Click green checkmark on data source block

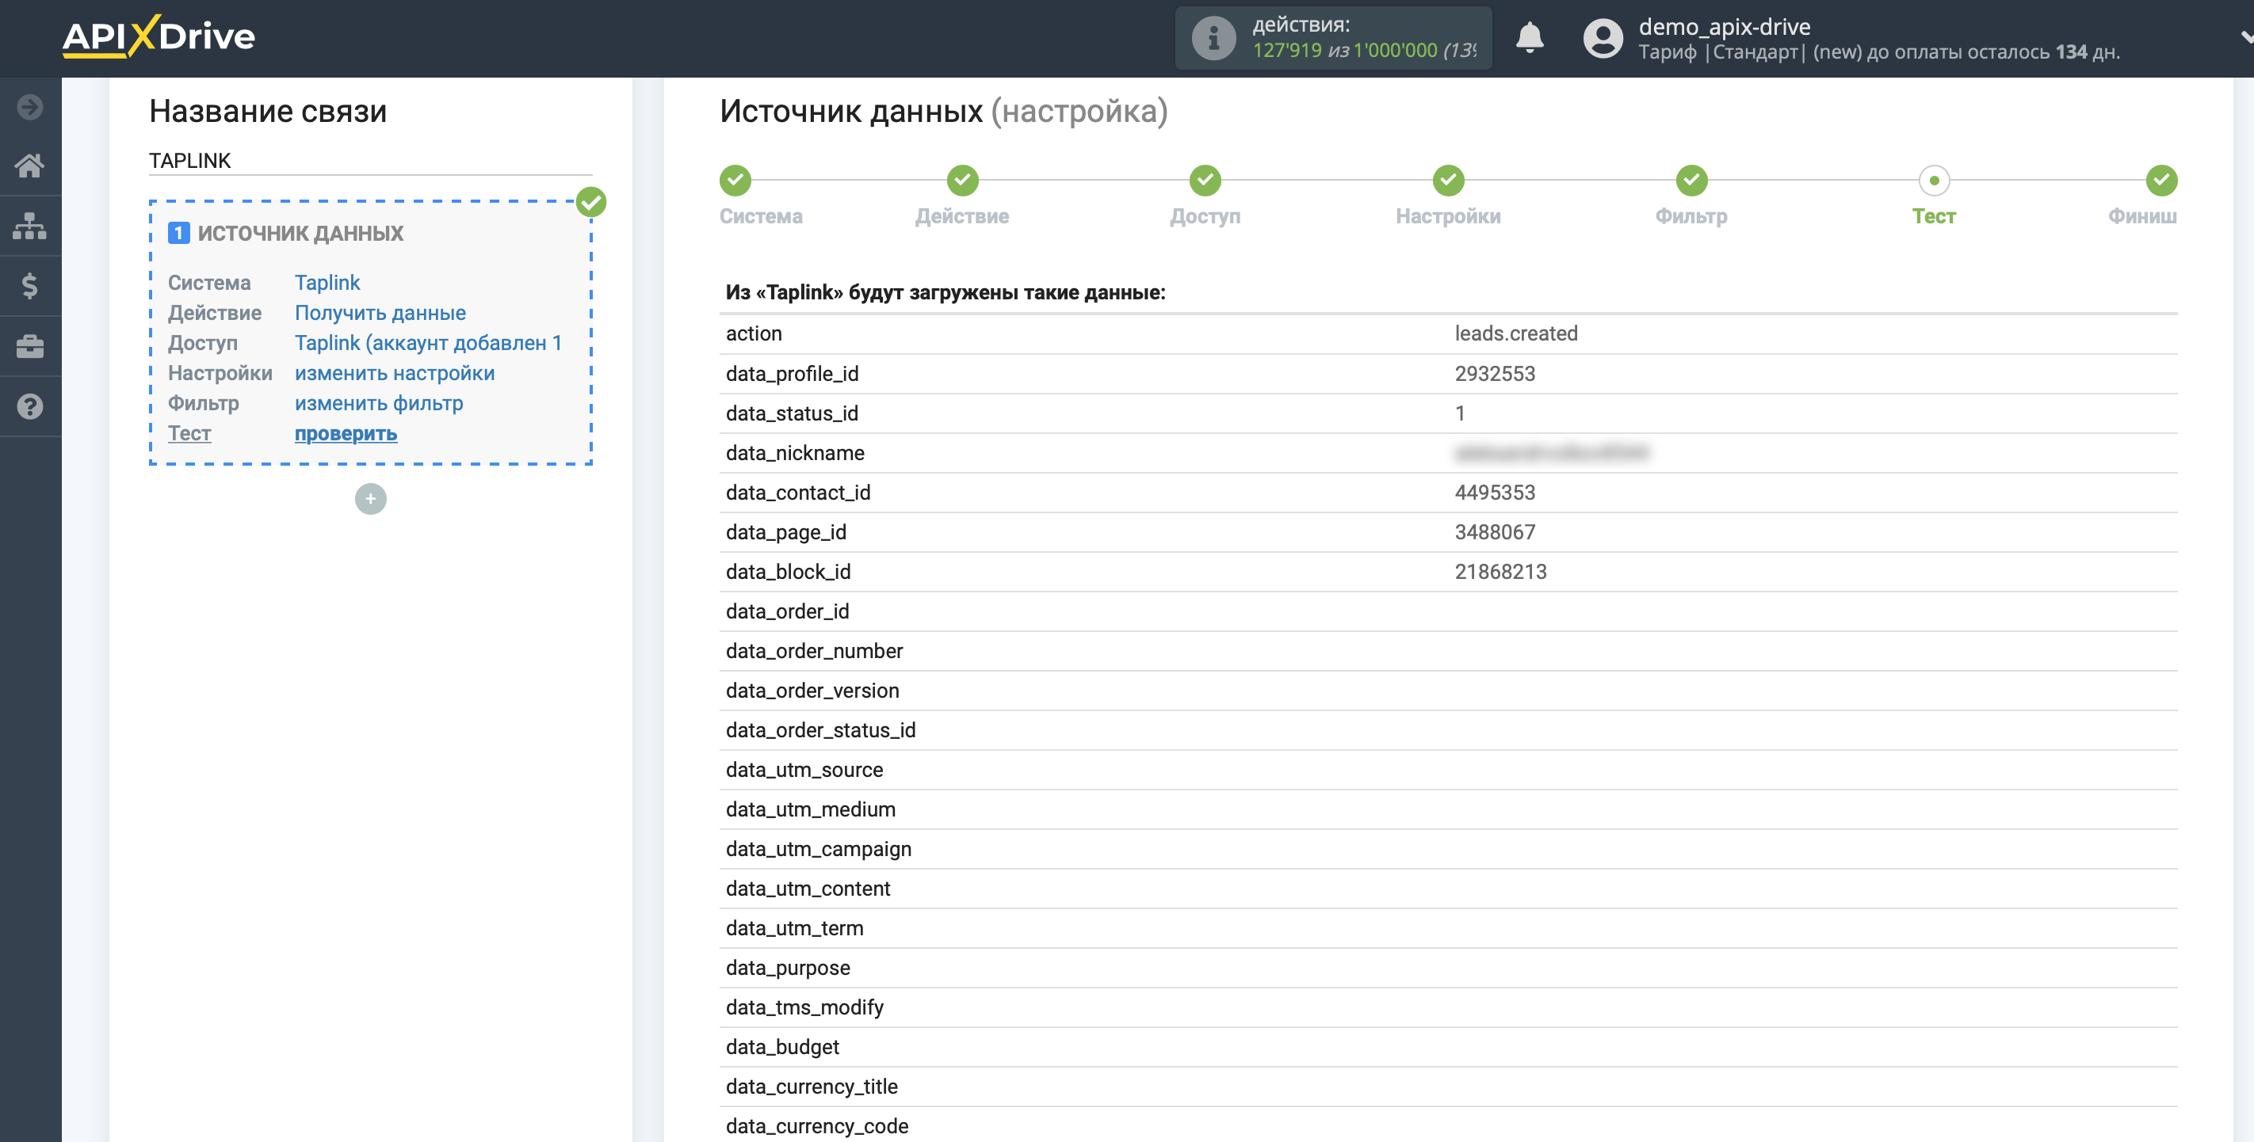[x=590, y=202]
